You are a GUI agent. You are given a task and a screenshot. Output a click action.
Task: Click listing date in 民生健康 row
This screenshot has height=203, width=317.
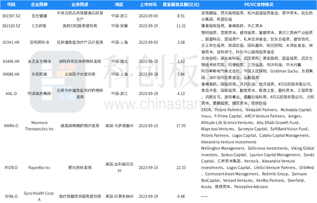tap(148, 16)
